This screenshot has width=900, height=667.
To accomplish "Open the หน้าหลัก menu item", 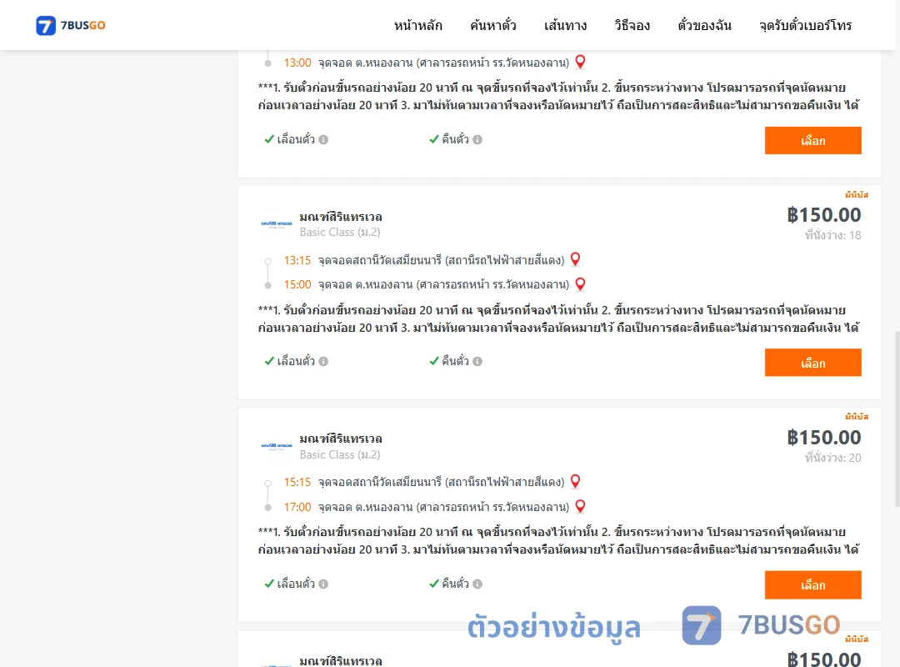I will pos(417,25).
